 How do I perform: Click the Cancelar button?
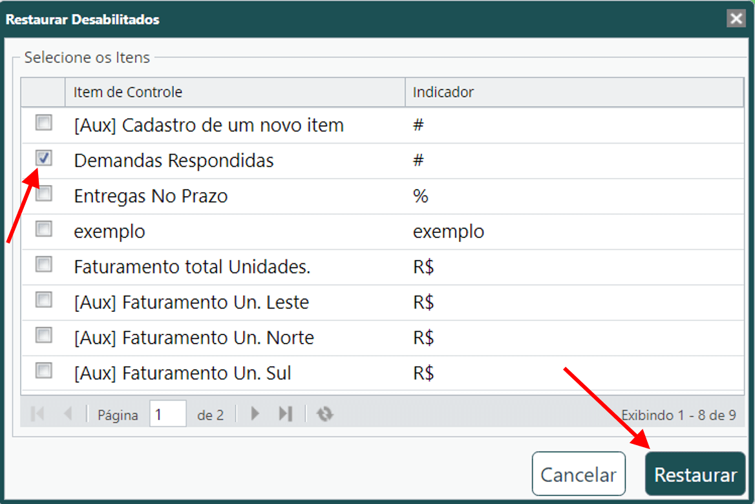pyautogui.click(x=579, y=474)
